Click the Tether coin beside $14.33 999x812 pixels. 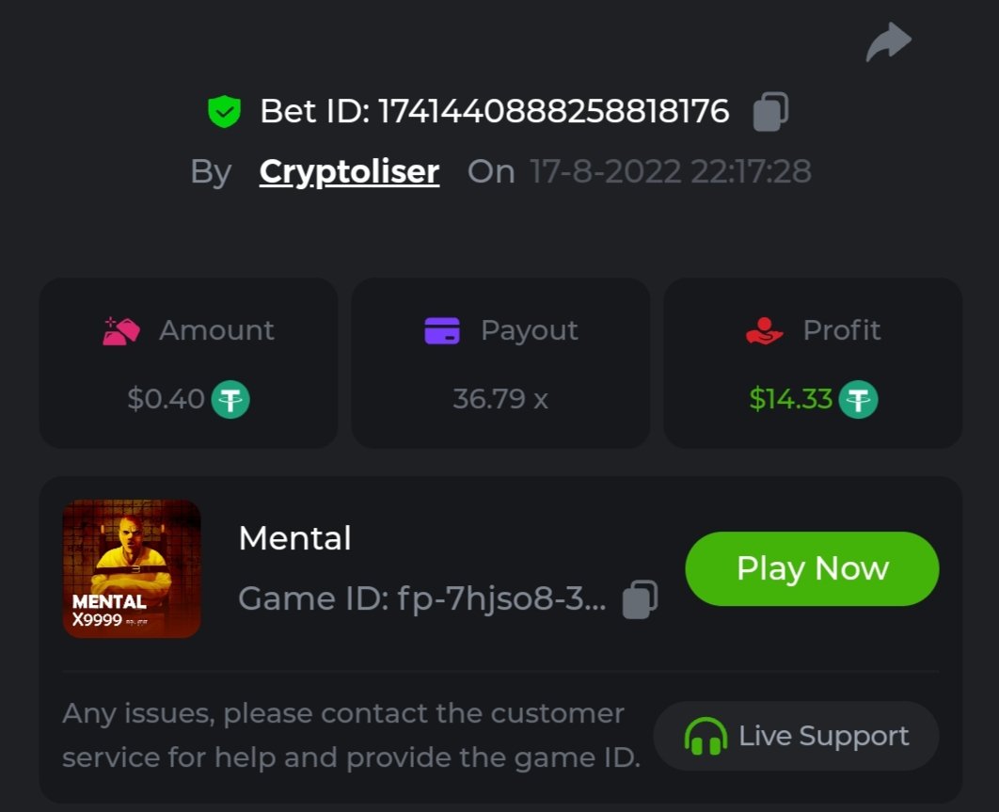coord(858,399)
